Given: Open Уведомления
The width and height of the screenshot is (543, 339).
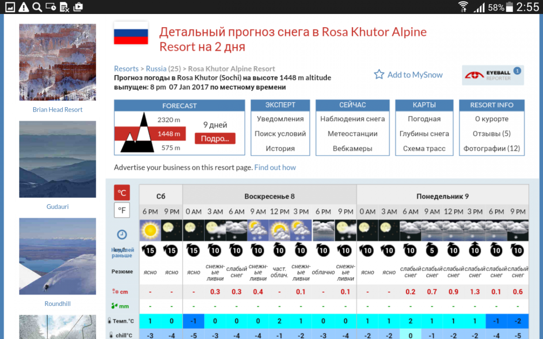Looking at the screenshot, I should point(280,119).
